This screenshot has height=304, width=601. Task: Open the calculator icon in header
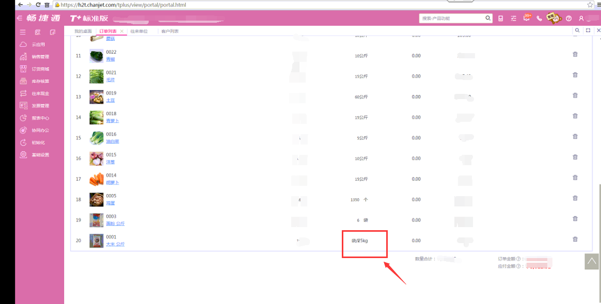point(501,19)
